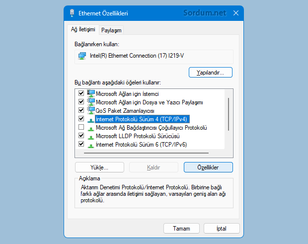Image resolution: width=308 pixels, height=244 pixels.
Task: Click the Çoğullayıcı Protokolü network icon
Action: tap(91, 129)
